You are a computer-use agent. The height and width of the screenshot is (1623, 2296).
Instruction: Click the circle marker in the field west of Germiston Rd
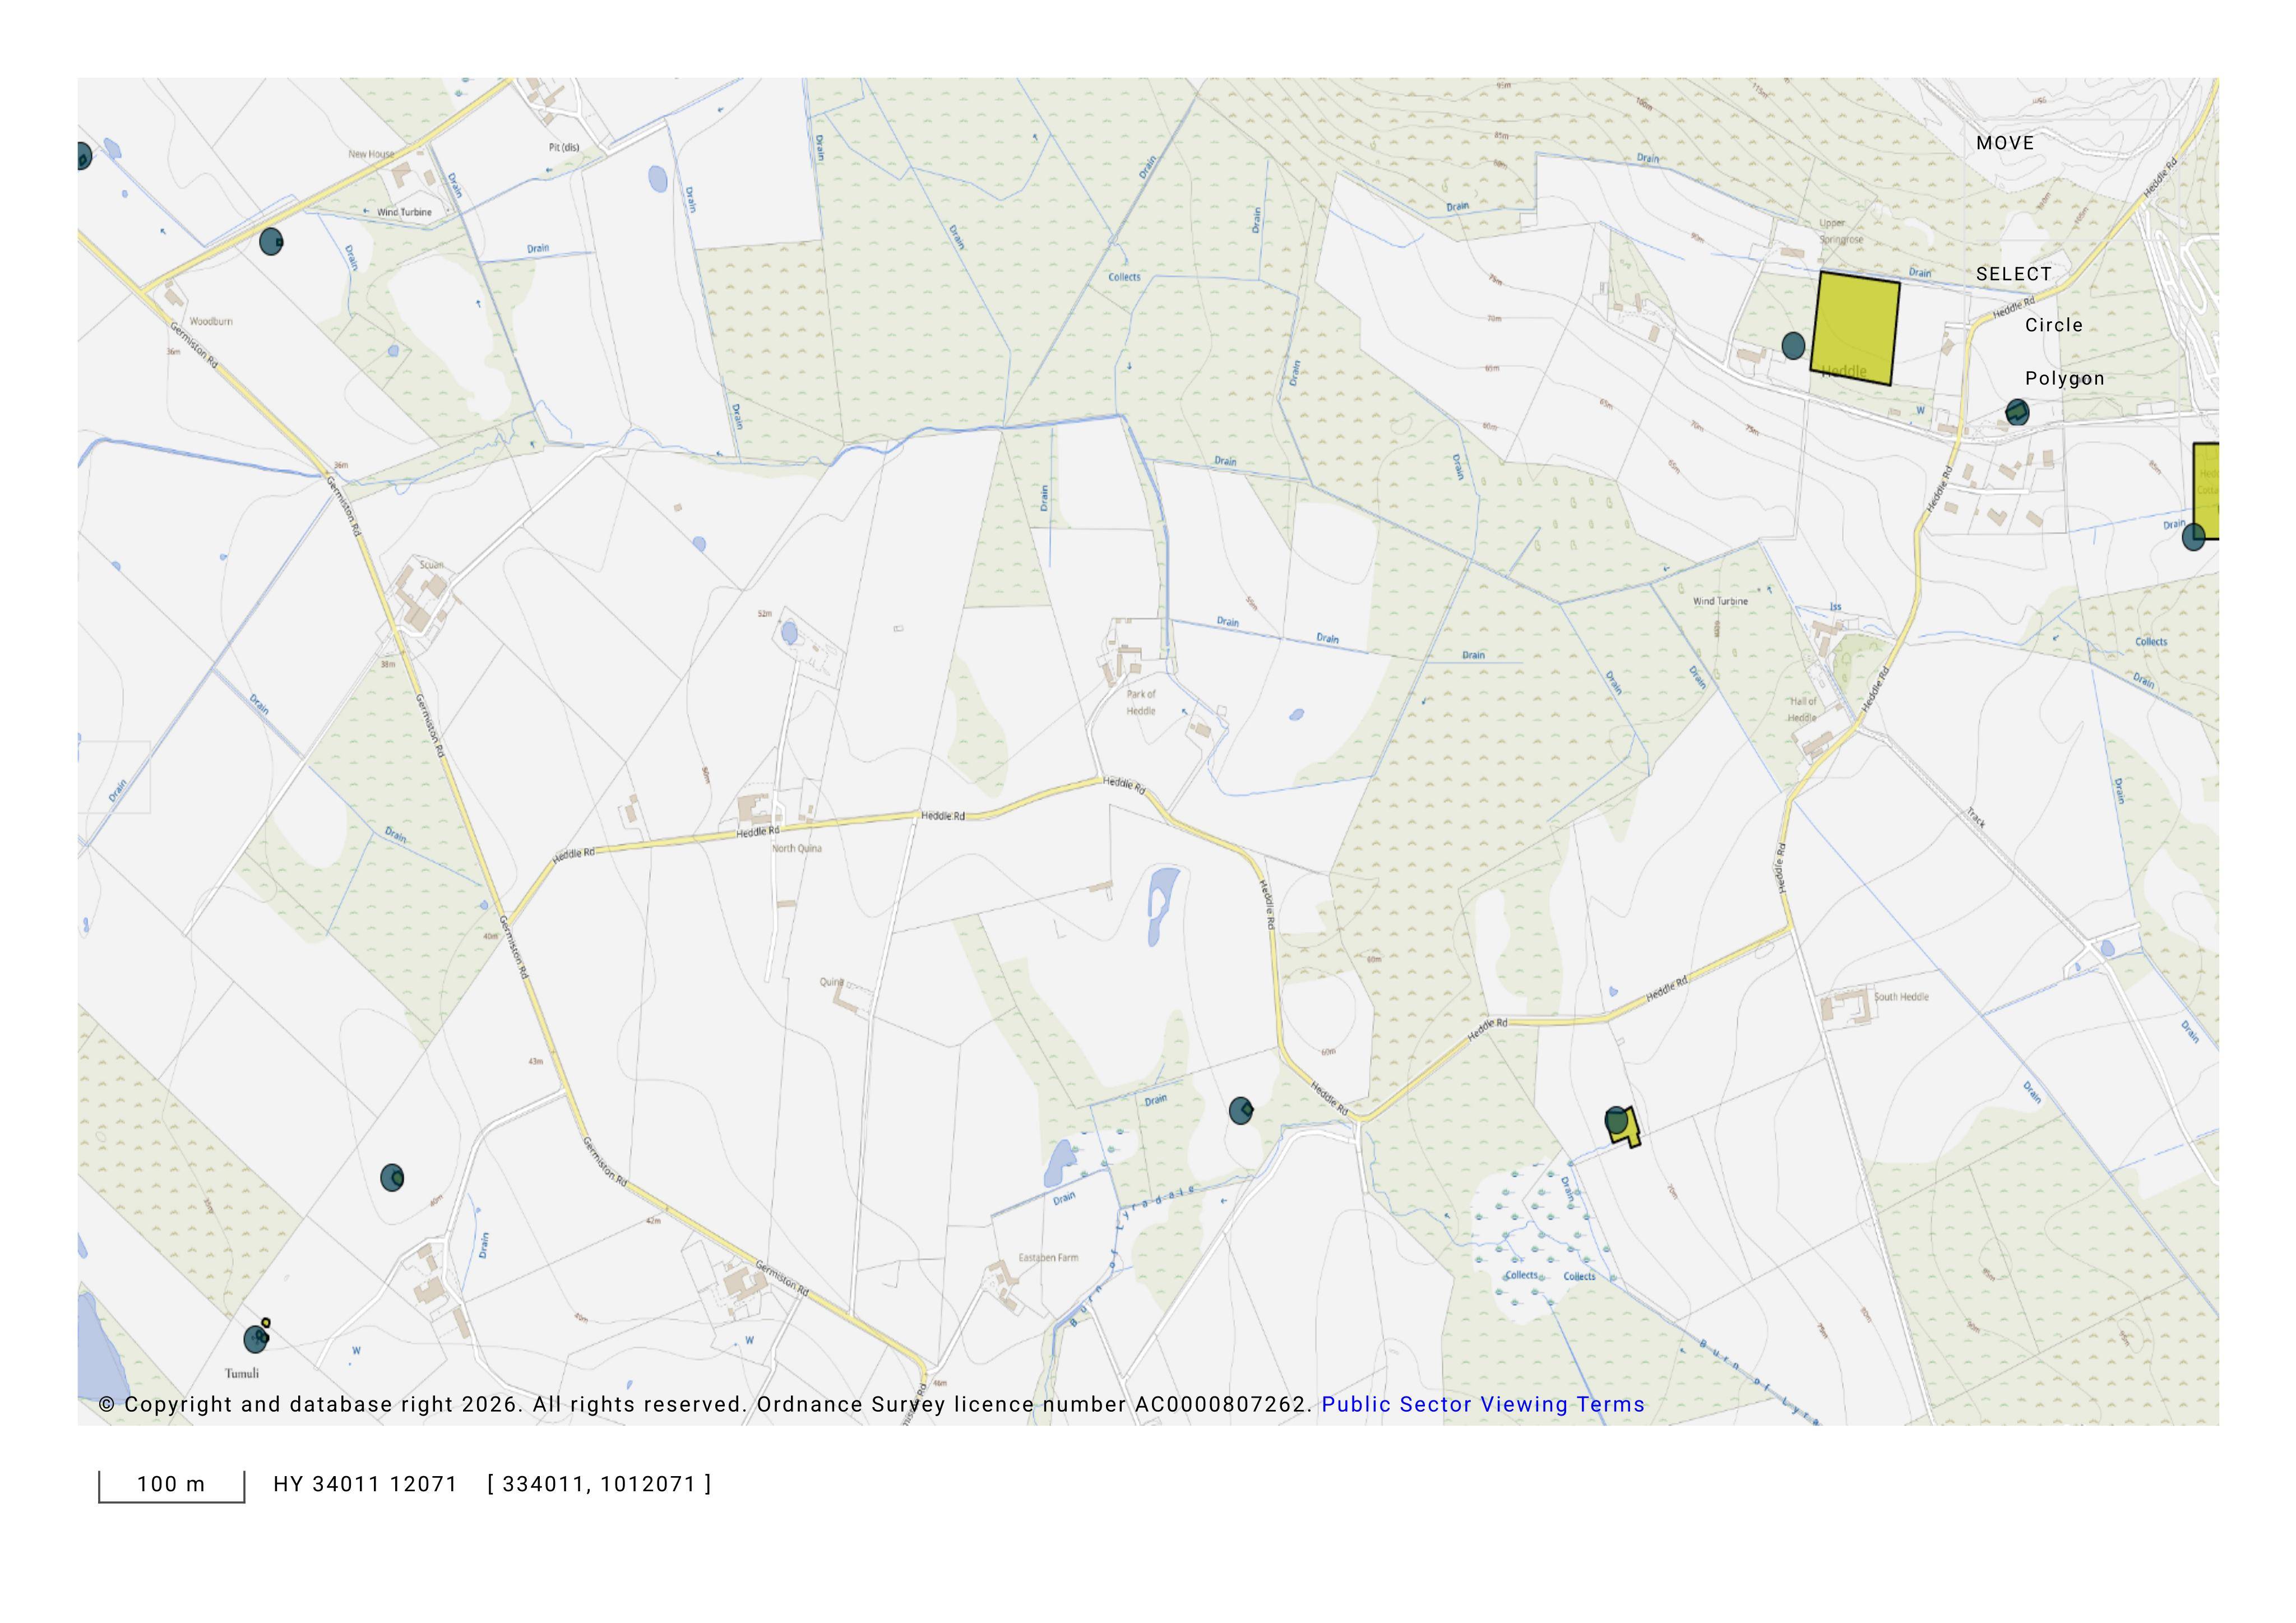click(x=392, y=1178)
